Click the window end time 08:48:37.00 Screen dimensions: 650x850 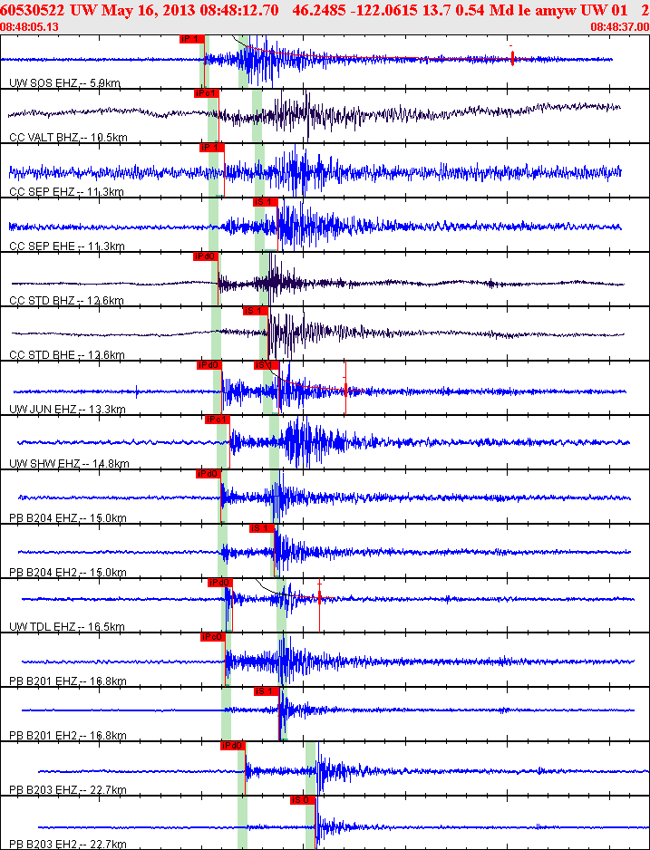click(620, 26)
